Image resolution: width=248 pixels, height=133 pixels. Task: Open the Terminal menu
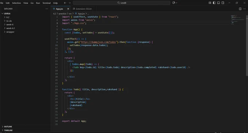(x=47, y=3)
